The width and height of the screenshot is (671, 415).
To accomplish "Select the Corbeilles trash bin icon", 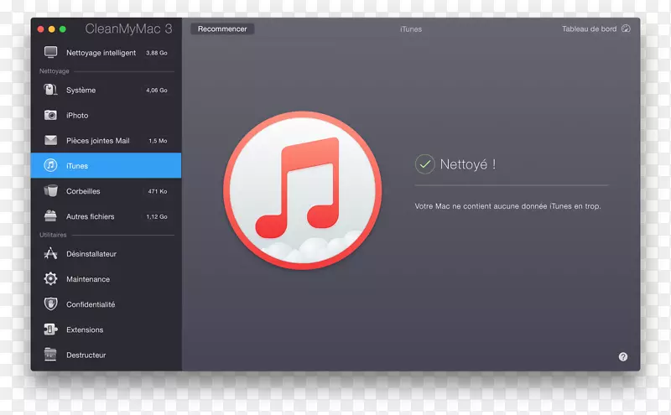I will (x=50, y=191).
